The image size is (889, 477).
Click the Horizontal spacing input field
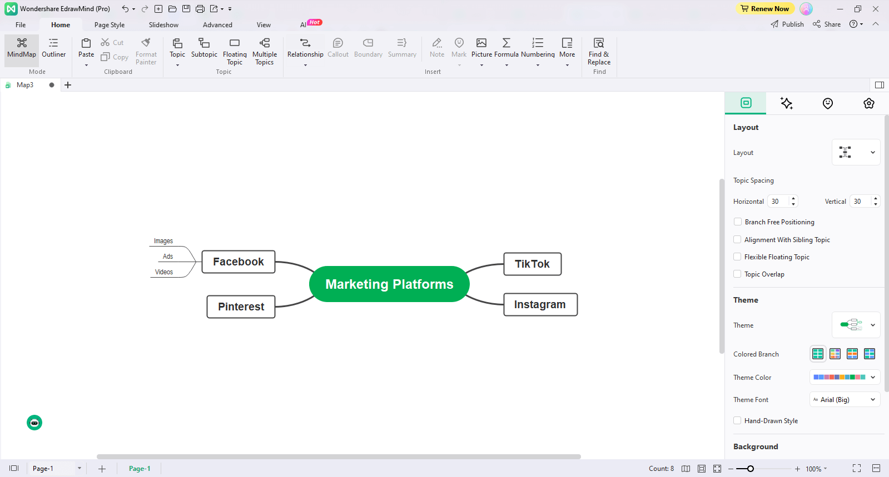point(778,202)
